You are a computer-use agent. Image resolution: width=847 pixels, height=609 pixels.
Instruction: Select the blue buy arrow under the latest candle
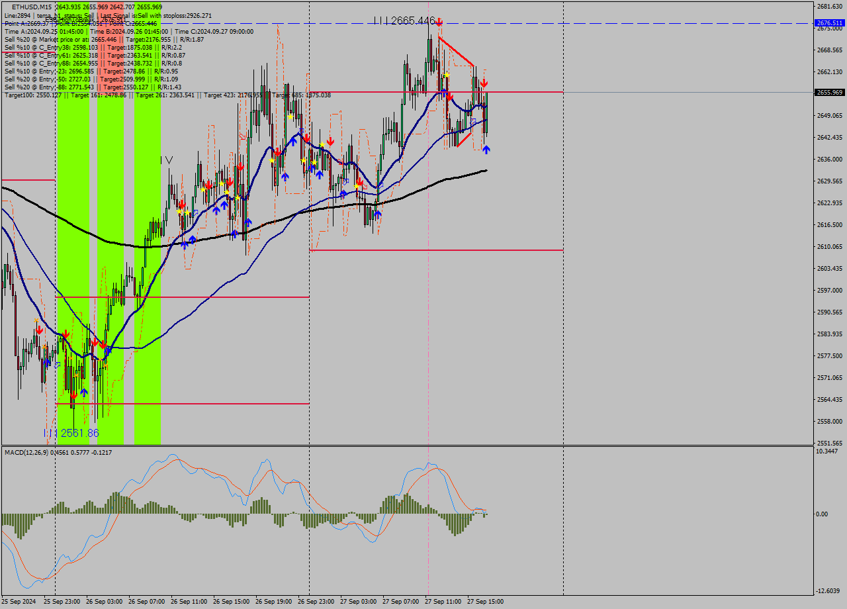click(486, 150)
